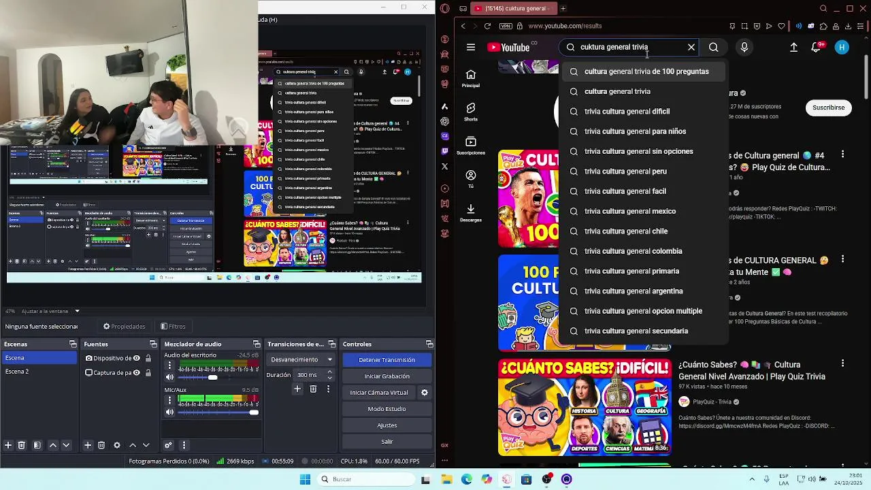Select suggestion trivia cultura general dificil

[x=643, y=112]
